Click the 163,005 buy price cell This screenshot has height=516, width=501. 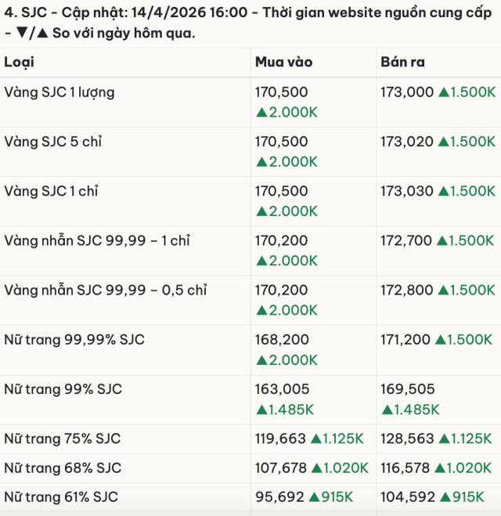click(282, 389)
